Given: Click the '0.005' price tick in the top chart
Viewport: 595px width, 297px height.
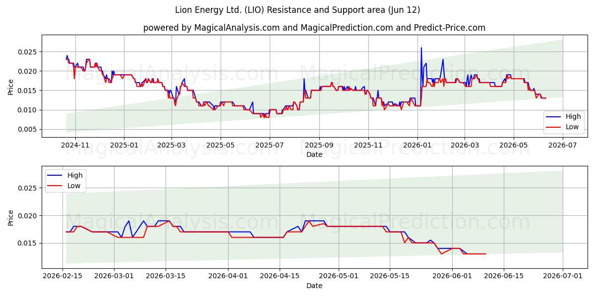Looking at the screenshot, I should [x=28, y=129].
